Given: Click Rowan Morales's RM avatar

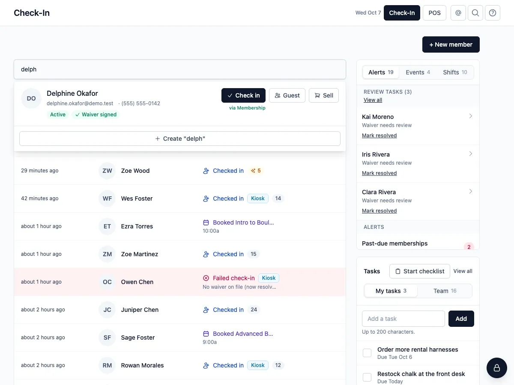Looking at the screenshot, I should (107, 365).
